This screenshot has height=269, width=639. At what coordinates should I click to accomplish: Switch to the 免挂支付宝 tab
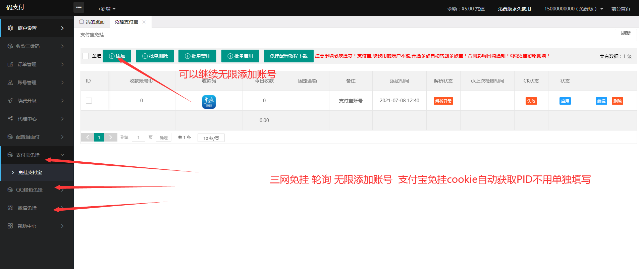coord(126,22)
